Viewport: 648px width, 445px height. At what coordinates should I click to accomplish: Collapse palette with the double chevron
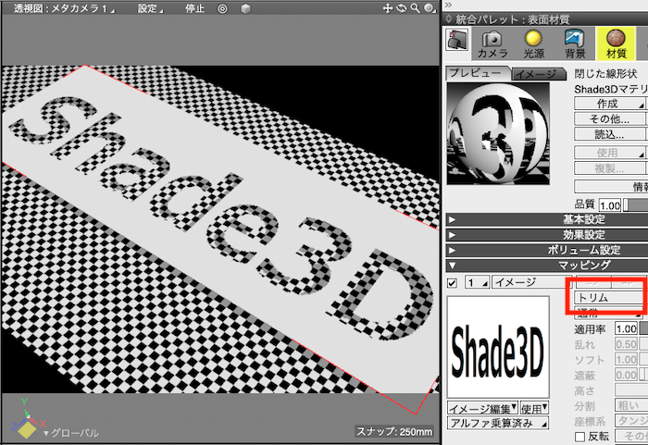tap(448, 5)
